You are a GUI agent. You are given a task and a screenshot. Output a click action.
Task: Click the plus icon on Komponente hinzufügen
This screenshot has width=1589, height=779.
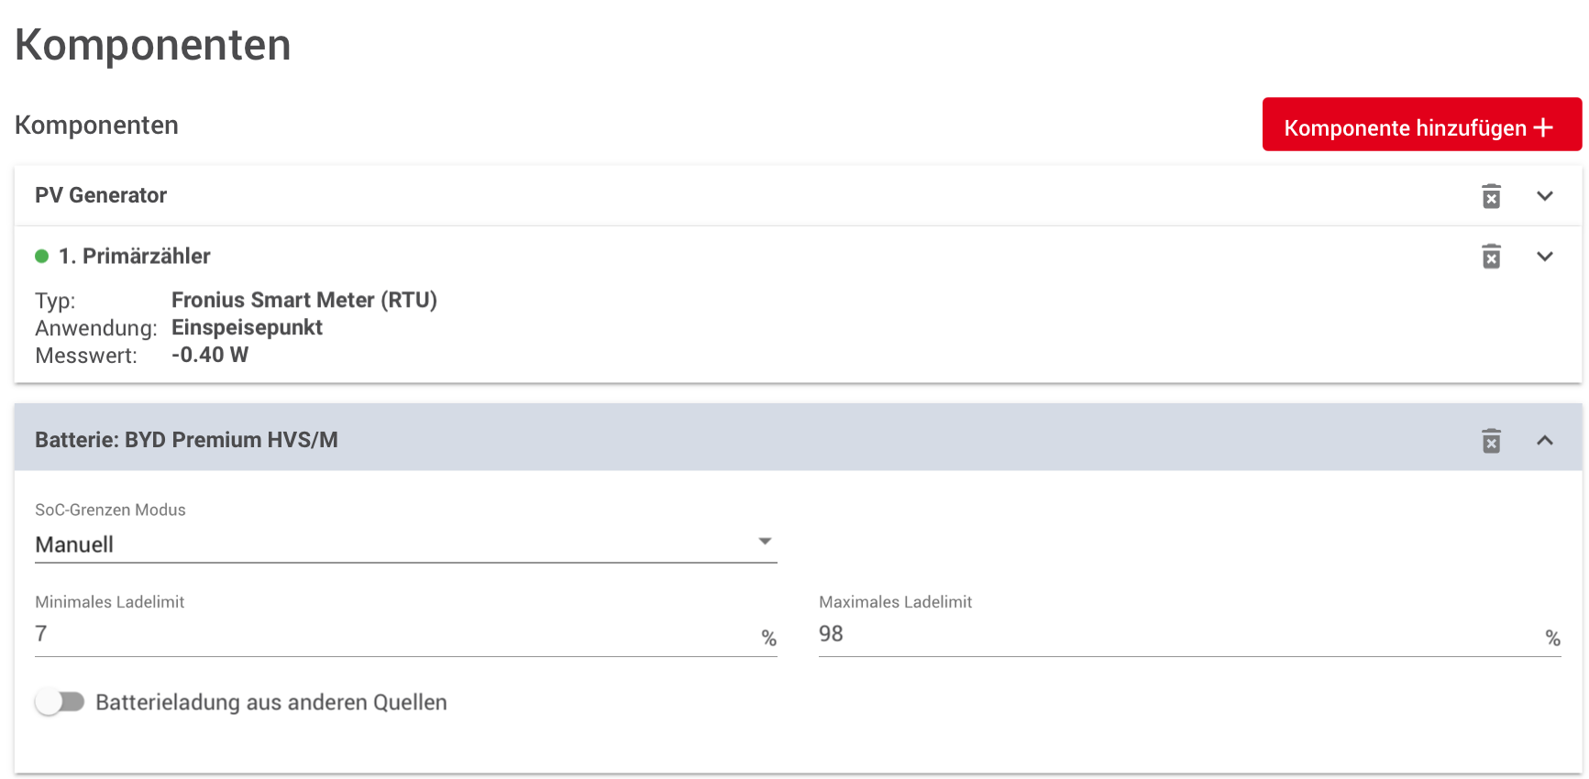tap(1543, 127)
